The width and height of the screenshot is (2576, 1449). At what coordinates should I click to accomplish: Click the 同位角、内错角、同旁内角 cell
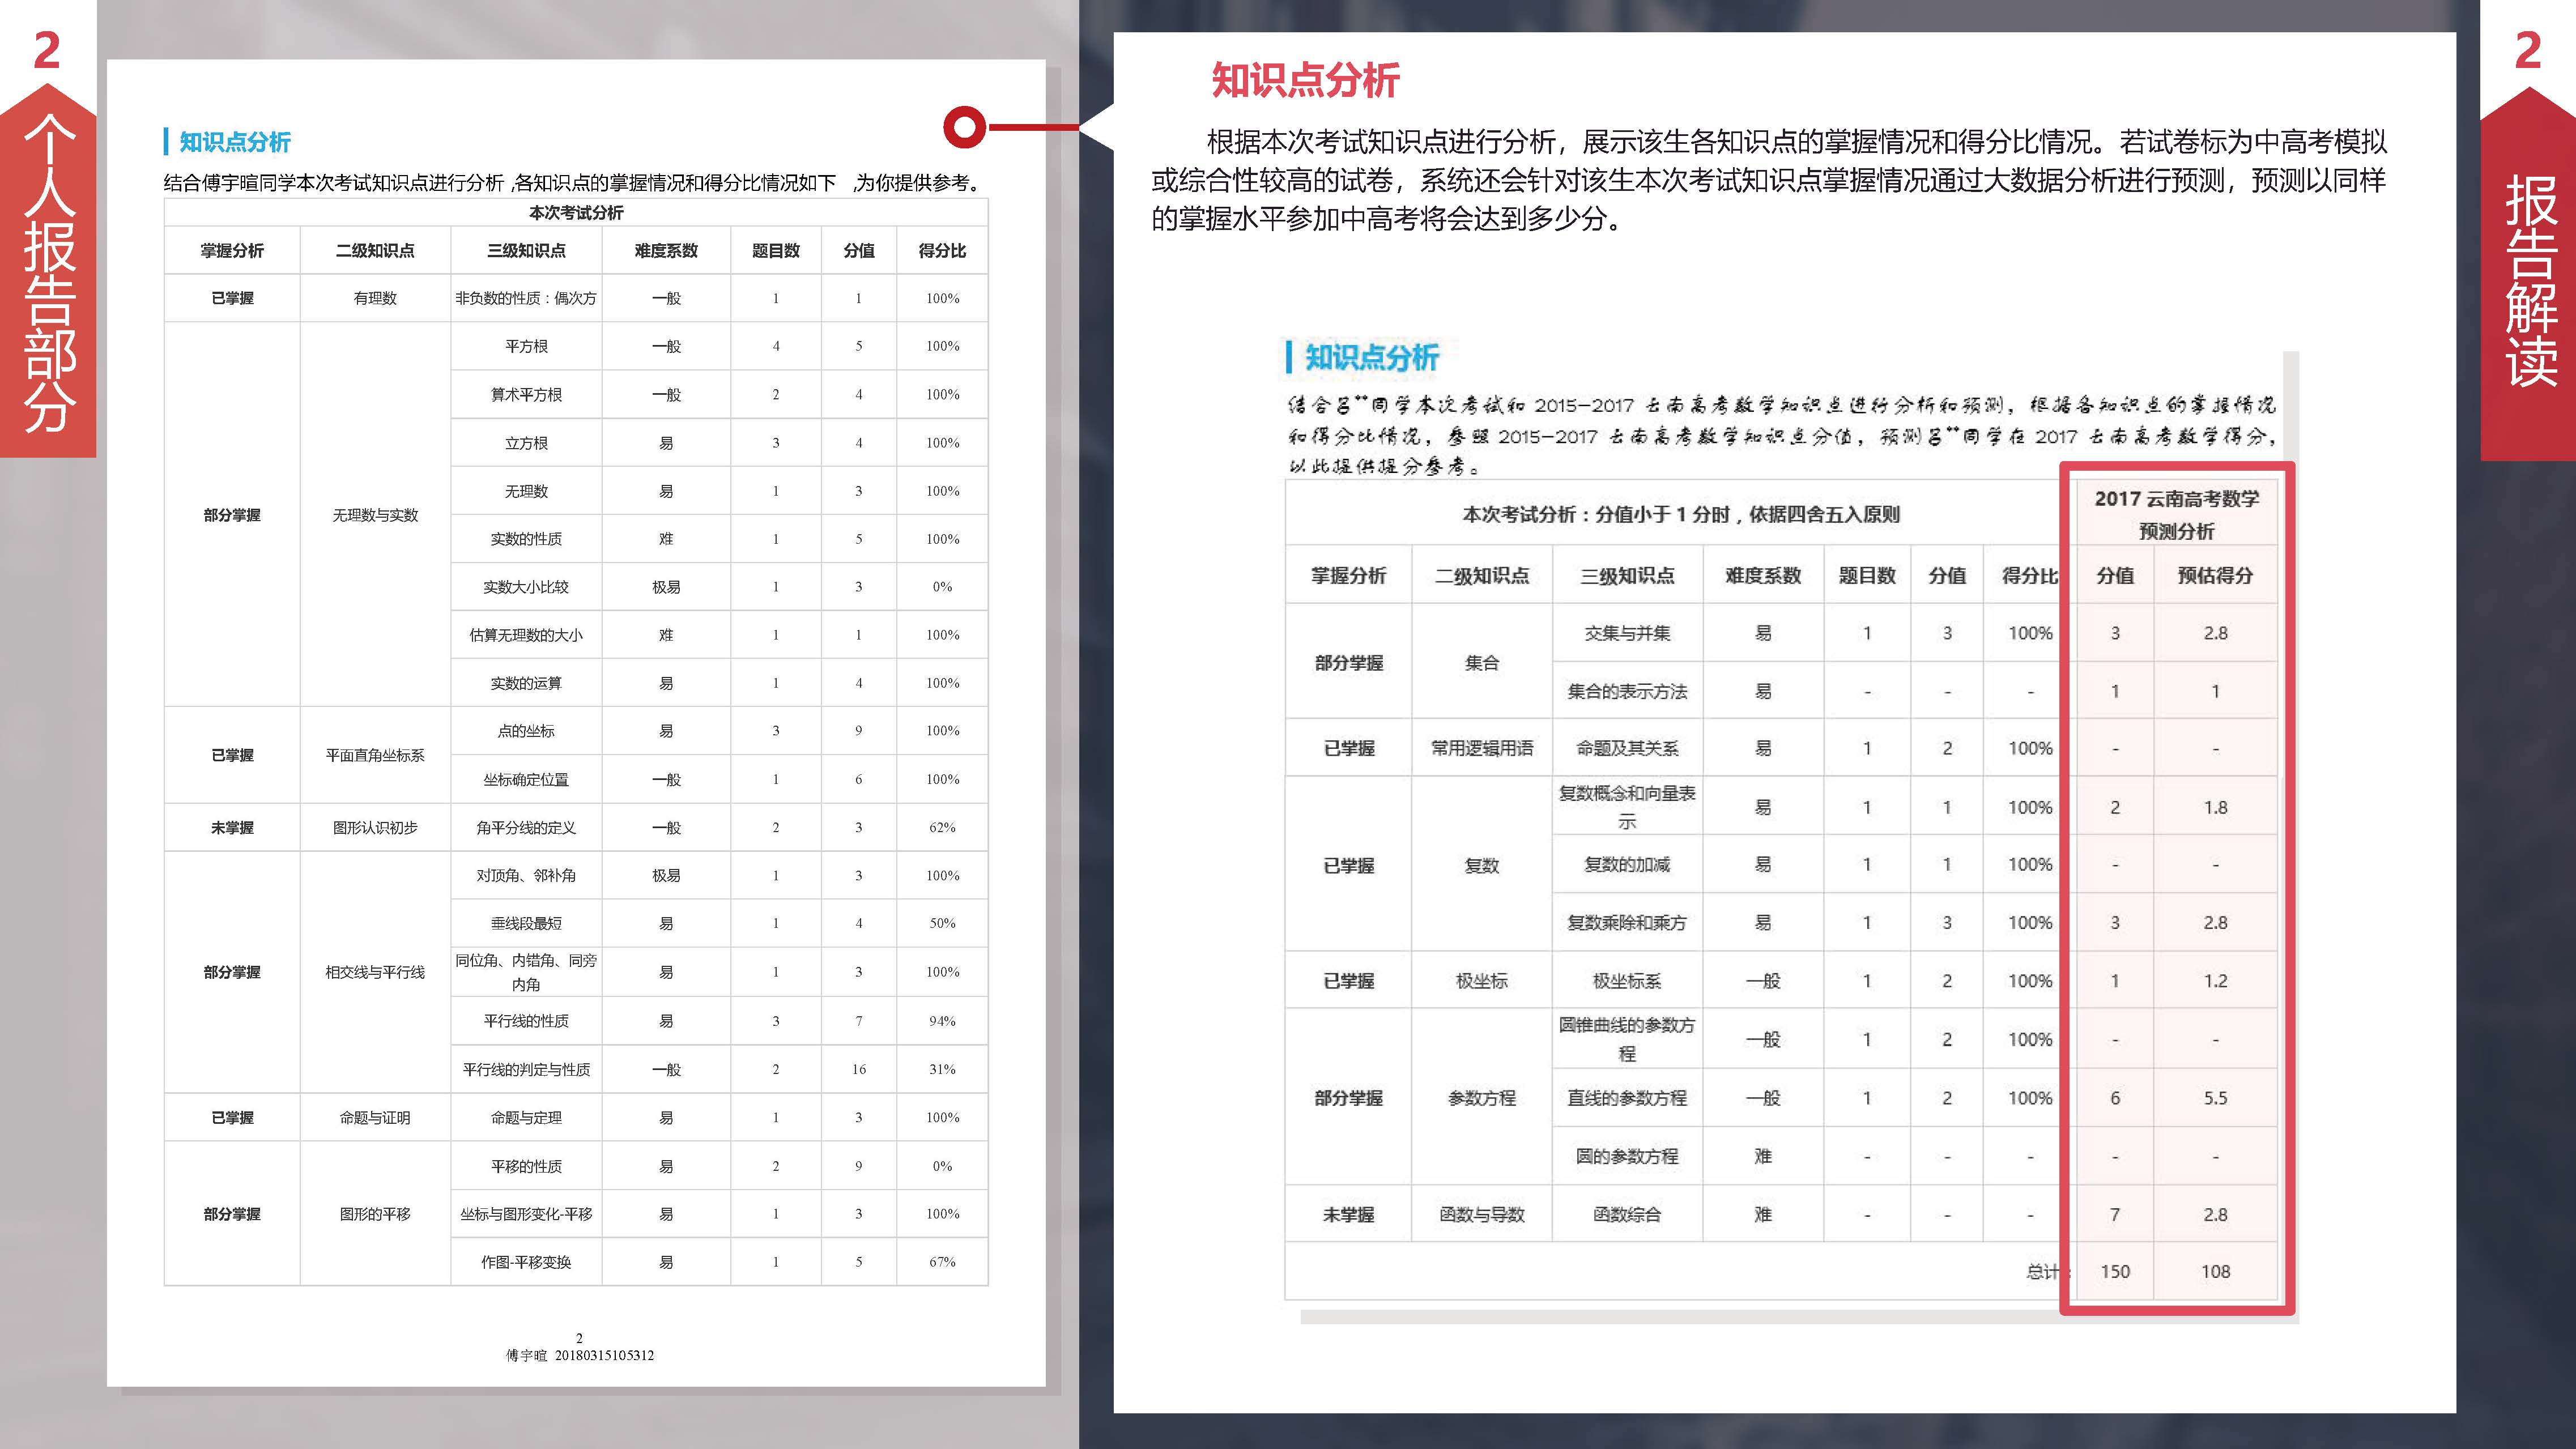pyautogui.click(x=526, y=972)
